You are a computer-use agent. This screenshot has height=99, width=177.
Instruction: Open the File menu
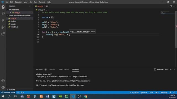(7, 2)
